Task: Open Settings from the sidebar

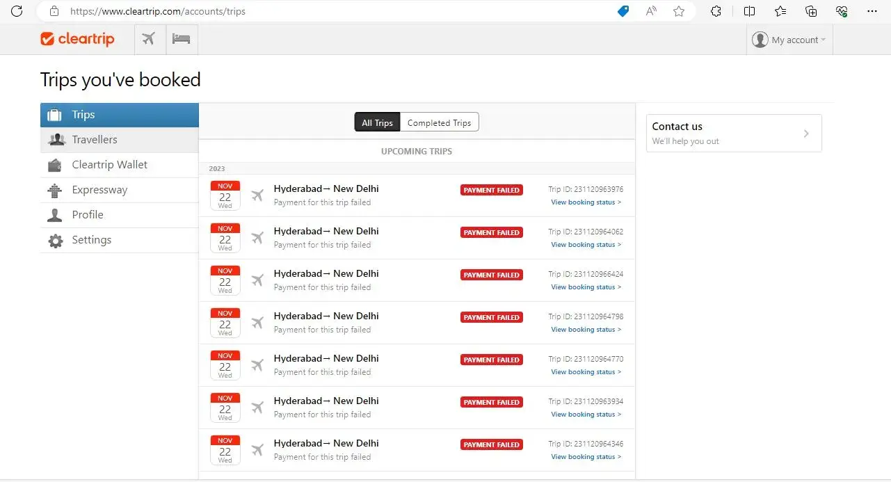Action: click(x=91, y=240)
